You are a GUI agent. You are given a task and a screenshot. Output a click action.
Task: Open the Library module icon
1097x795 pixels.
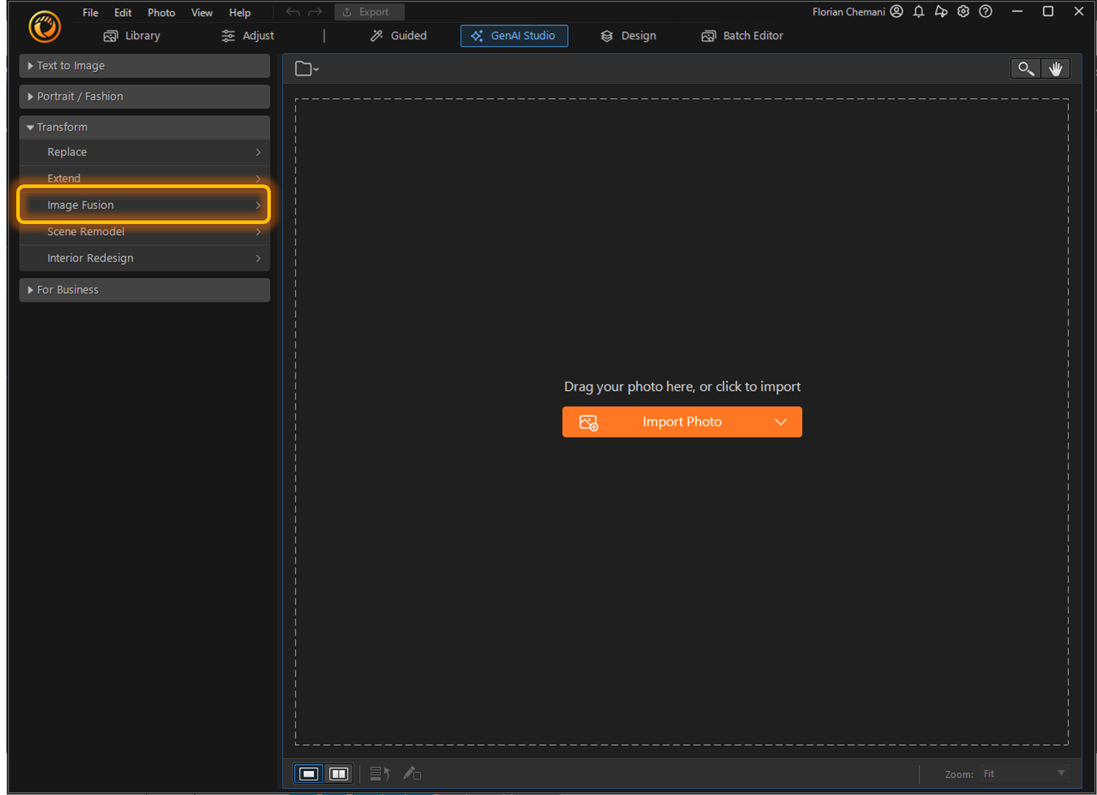(x=110, y=35)
